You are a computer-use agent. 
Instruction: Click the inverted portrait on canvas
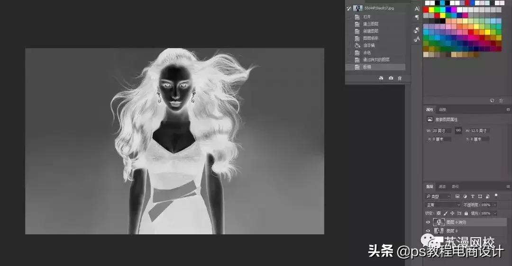[174, 141]
